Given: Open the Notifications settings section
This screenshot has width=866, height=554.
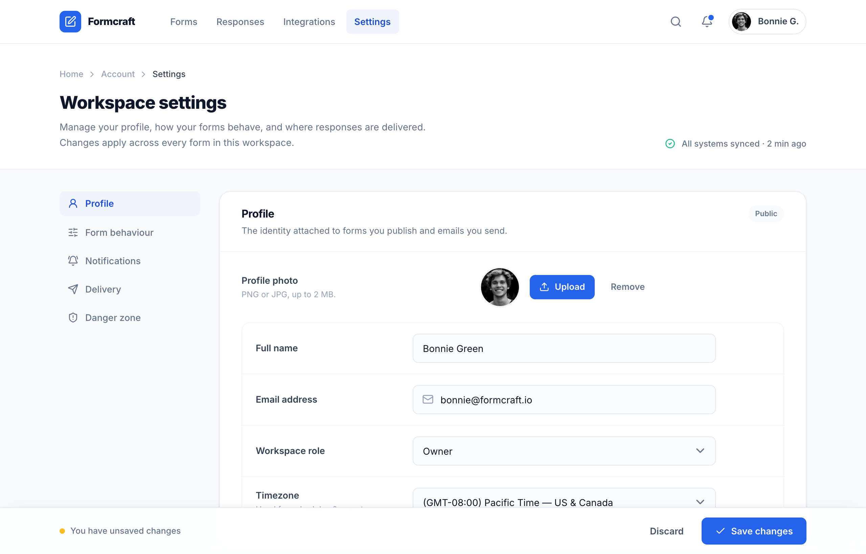Looking at the screenshot, I should (x=130, y=261).
